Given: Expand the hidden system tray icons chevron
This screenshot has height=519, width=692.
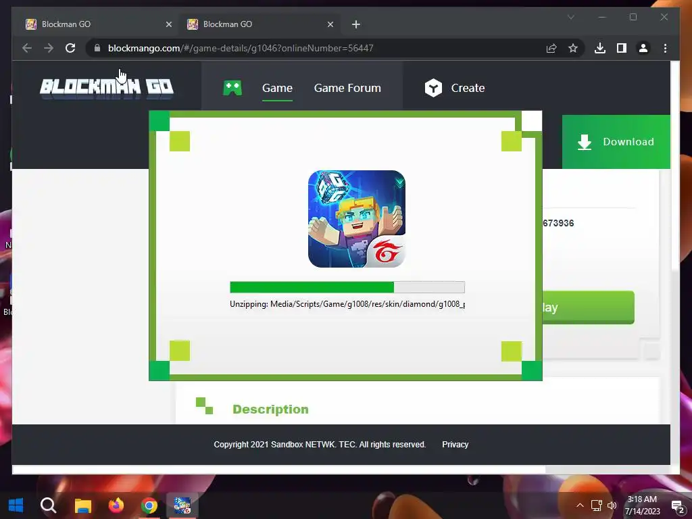Looking at the screenshot, I should coord(580,505).
